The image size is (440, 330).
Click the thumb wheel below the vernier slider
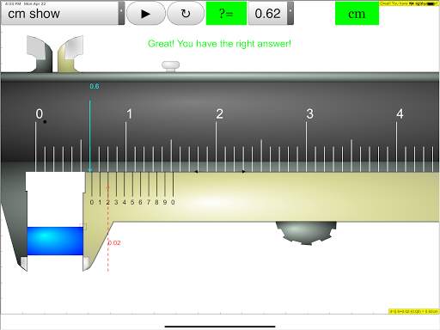click(x=306, y=233)
